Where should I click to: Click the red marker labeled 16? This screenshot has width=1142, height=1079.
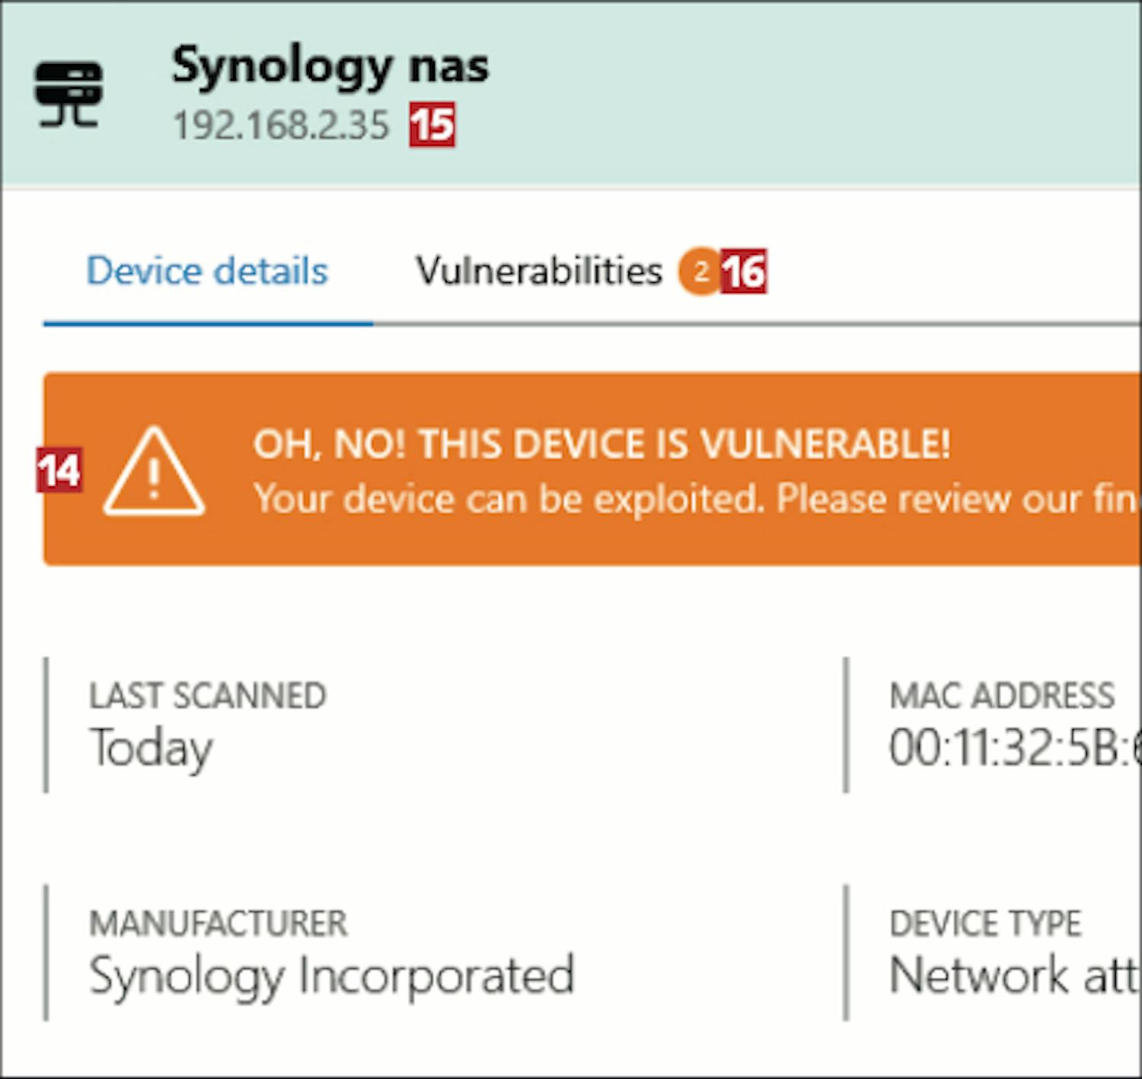744,271
